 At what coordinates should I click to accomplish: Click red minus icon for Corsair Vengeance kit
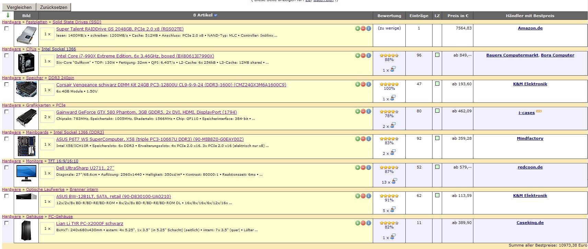point(363,84)
